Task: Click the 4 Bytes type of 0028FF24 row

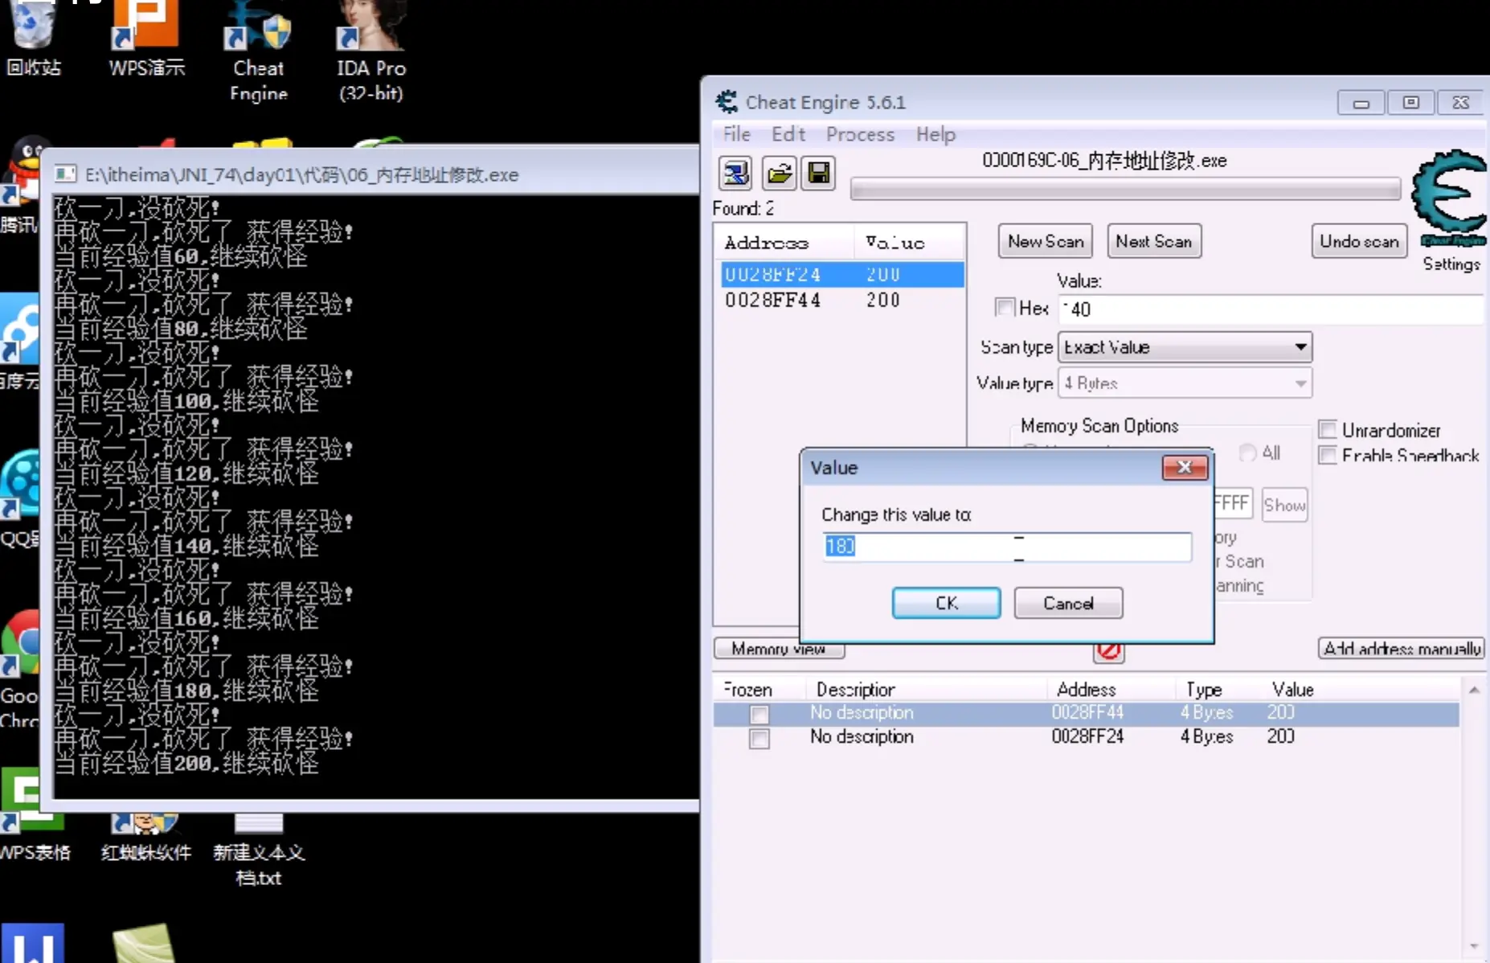Action: coord(1206,736)
